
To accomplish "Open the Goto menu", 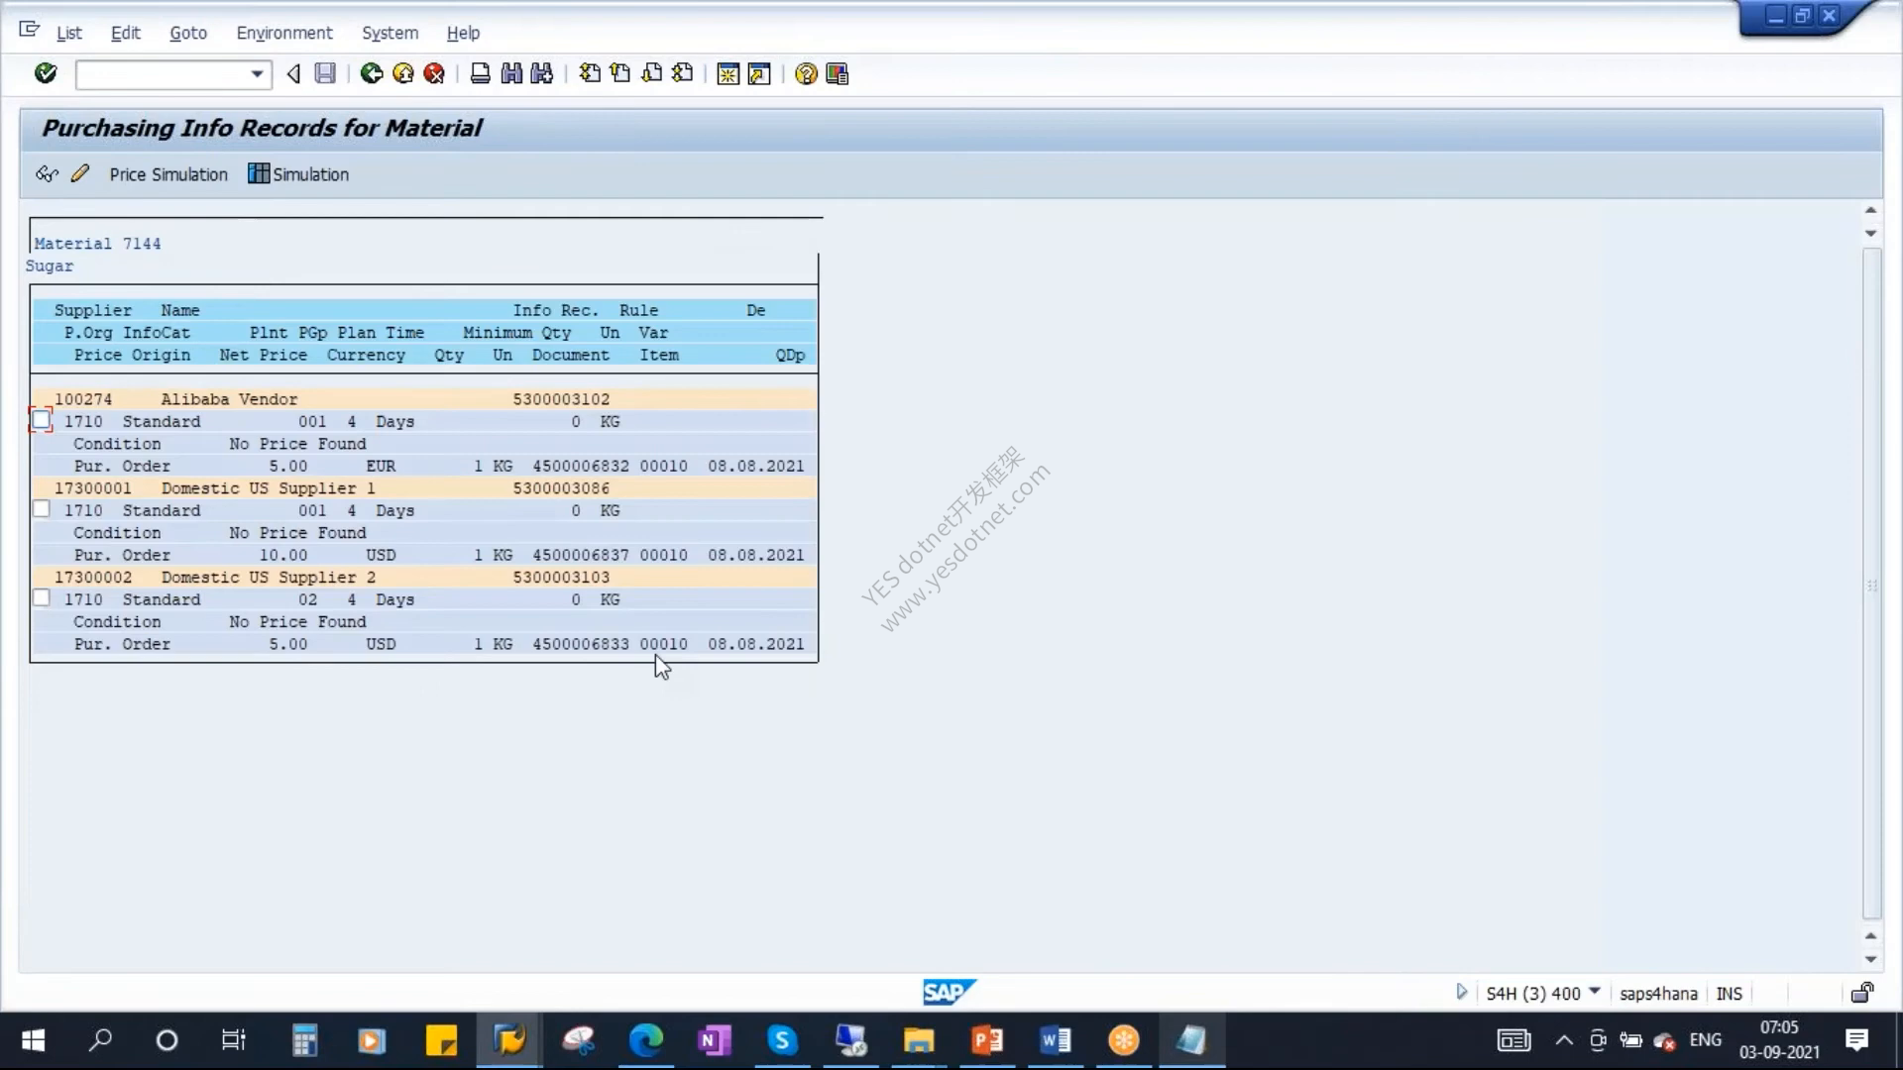I will pos(188,33).
